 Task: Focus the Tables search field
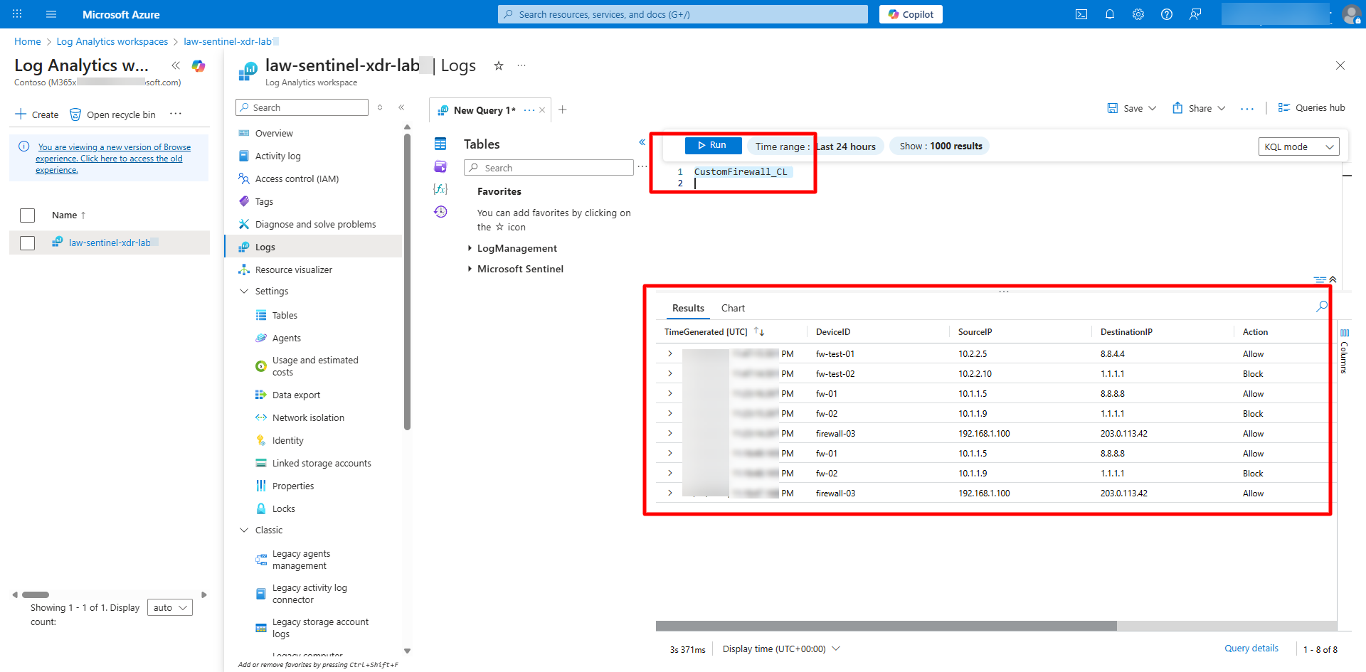point(549,168)
